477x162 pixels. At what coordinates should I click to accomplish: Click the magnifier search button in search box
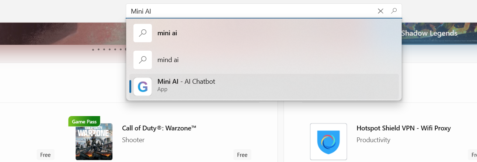tap(394, 11)
